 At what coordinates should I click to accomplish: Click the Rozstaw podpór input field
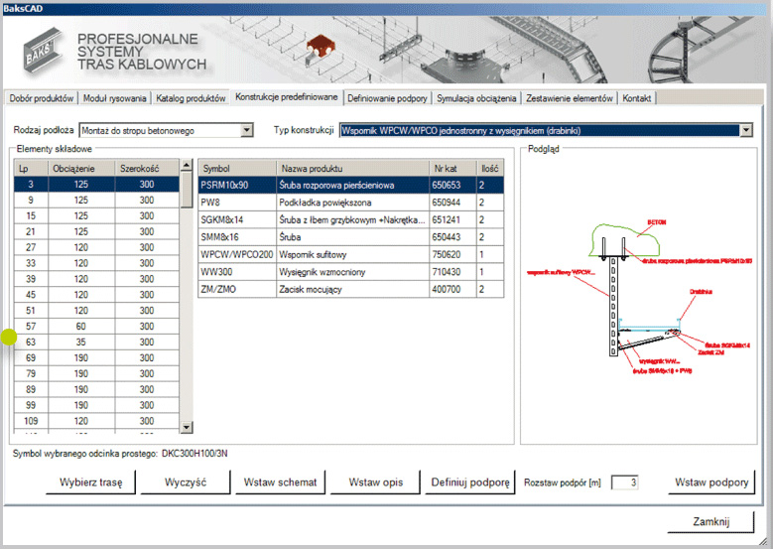[625, 482]
